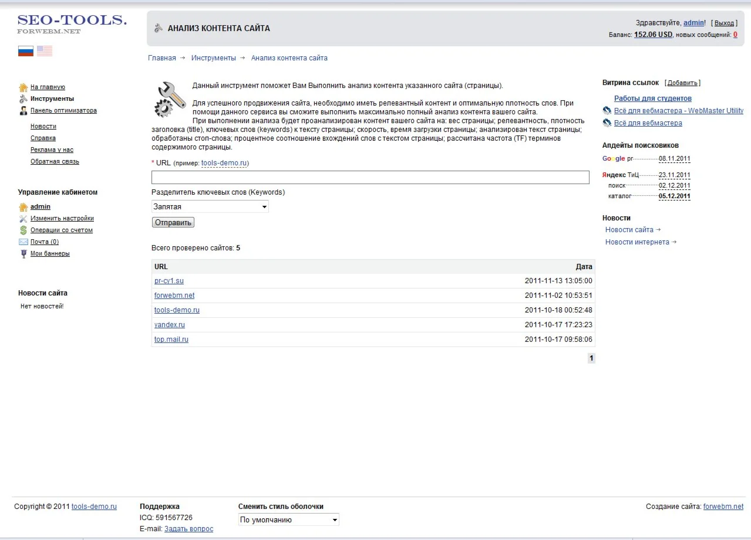Open the Справка sidebar menu item
751x540 pixels.
(x=43, y=138)
